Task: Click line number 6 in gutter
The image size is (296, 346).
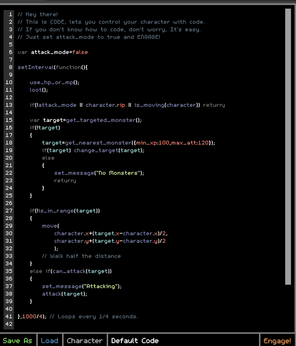Action: pos(11,52)
